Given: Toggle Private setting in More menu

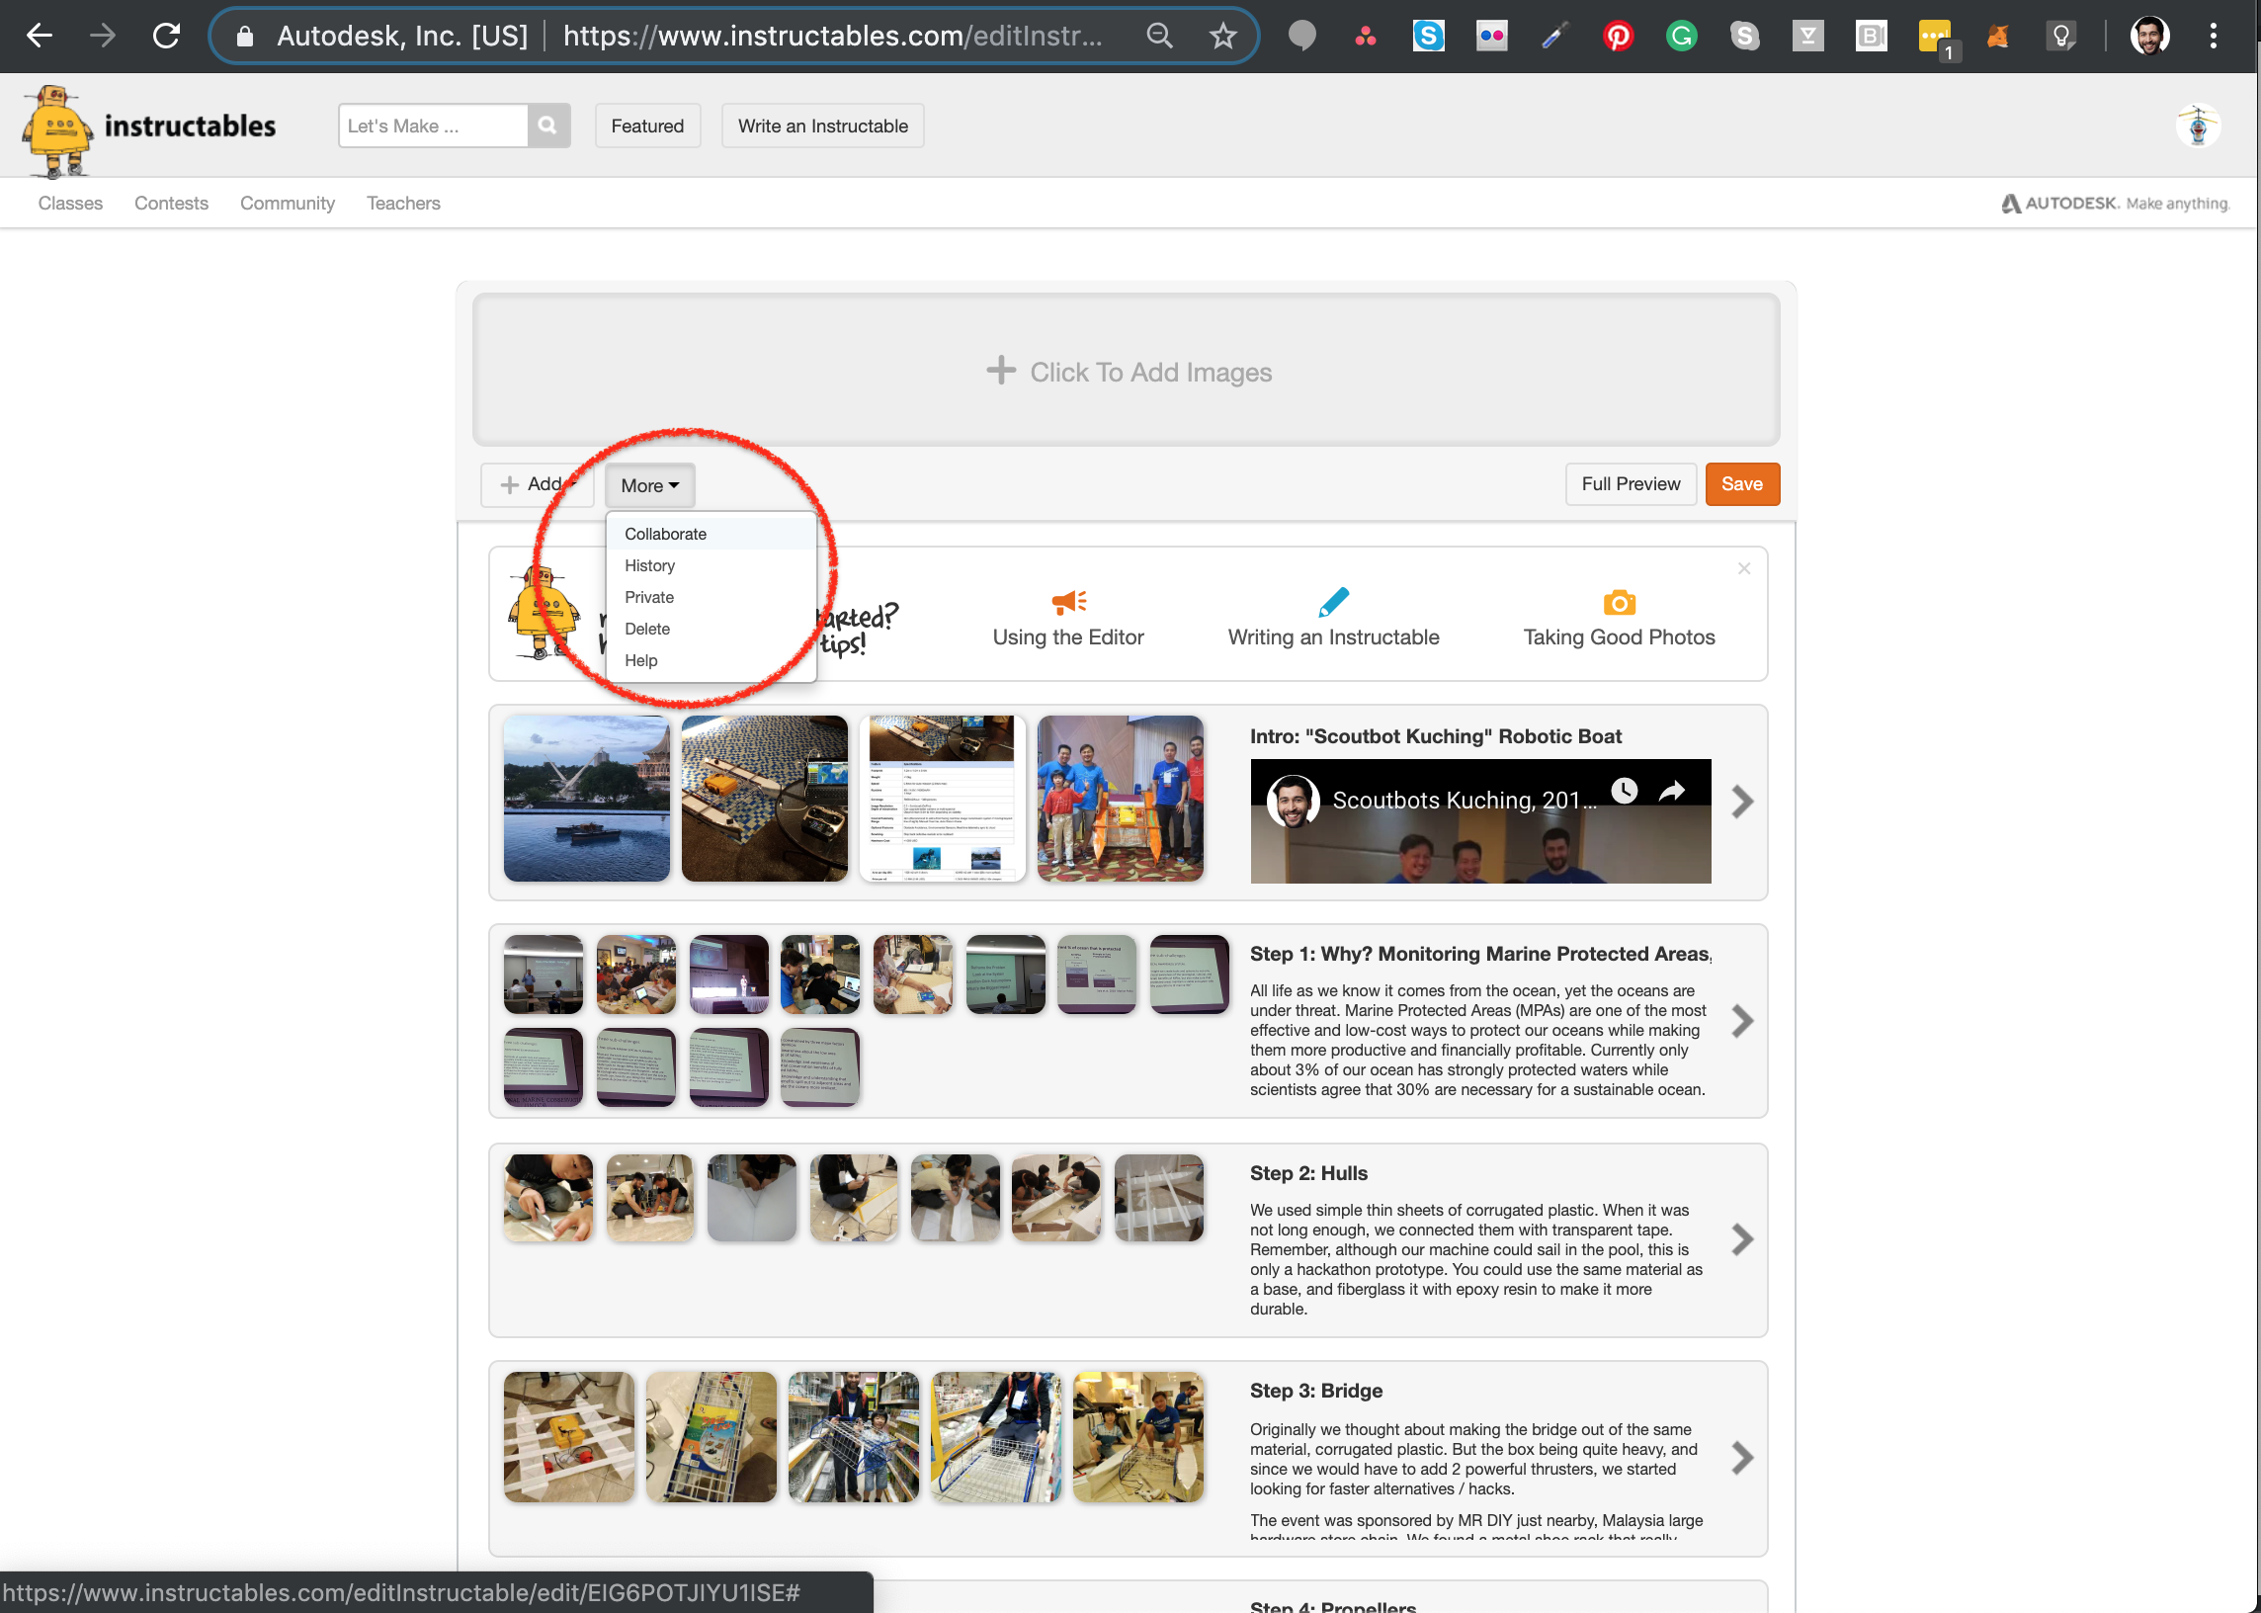Looking at the screenshot, I should (x=649, y=597).
